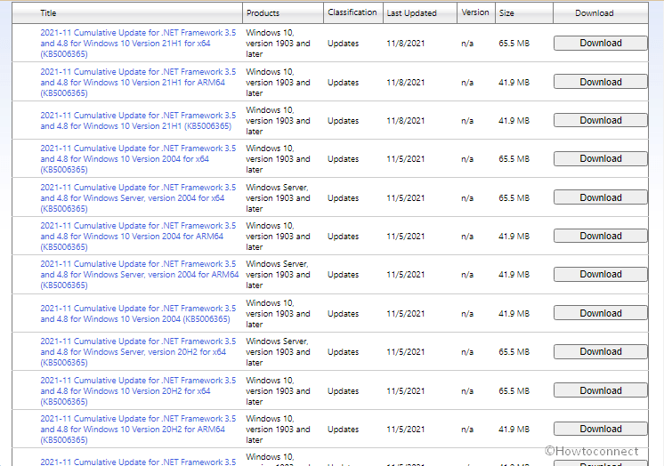This screenshot has width=664, height=466.
Task: Download the Windows 10 Version 2004 x64 update
Action: click(x=600, y=159)
